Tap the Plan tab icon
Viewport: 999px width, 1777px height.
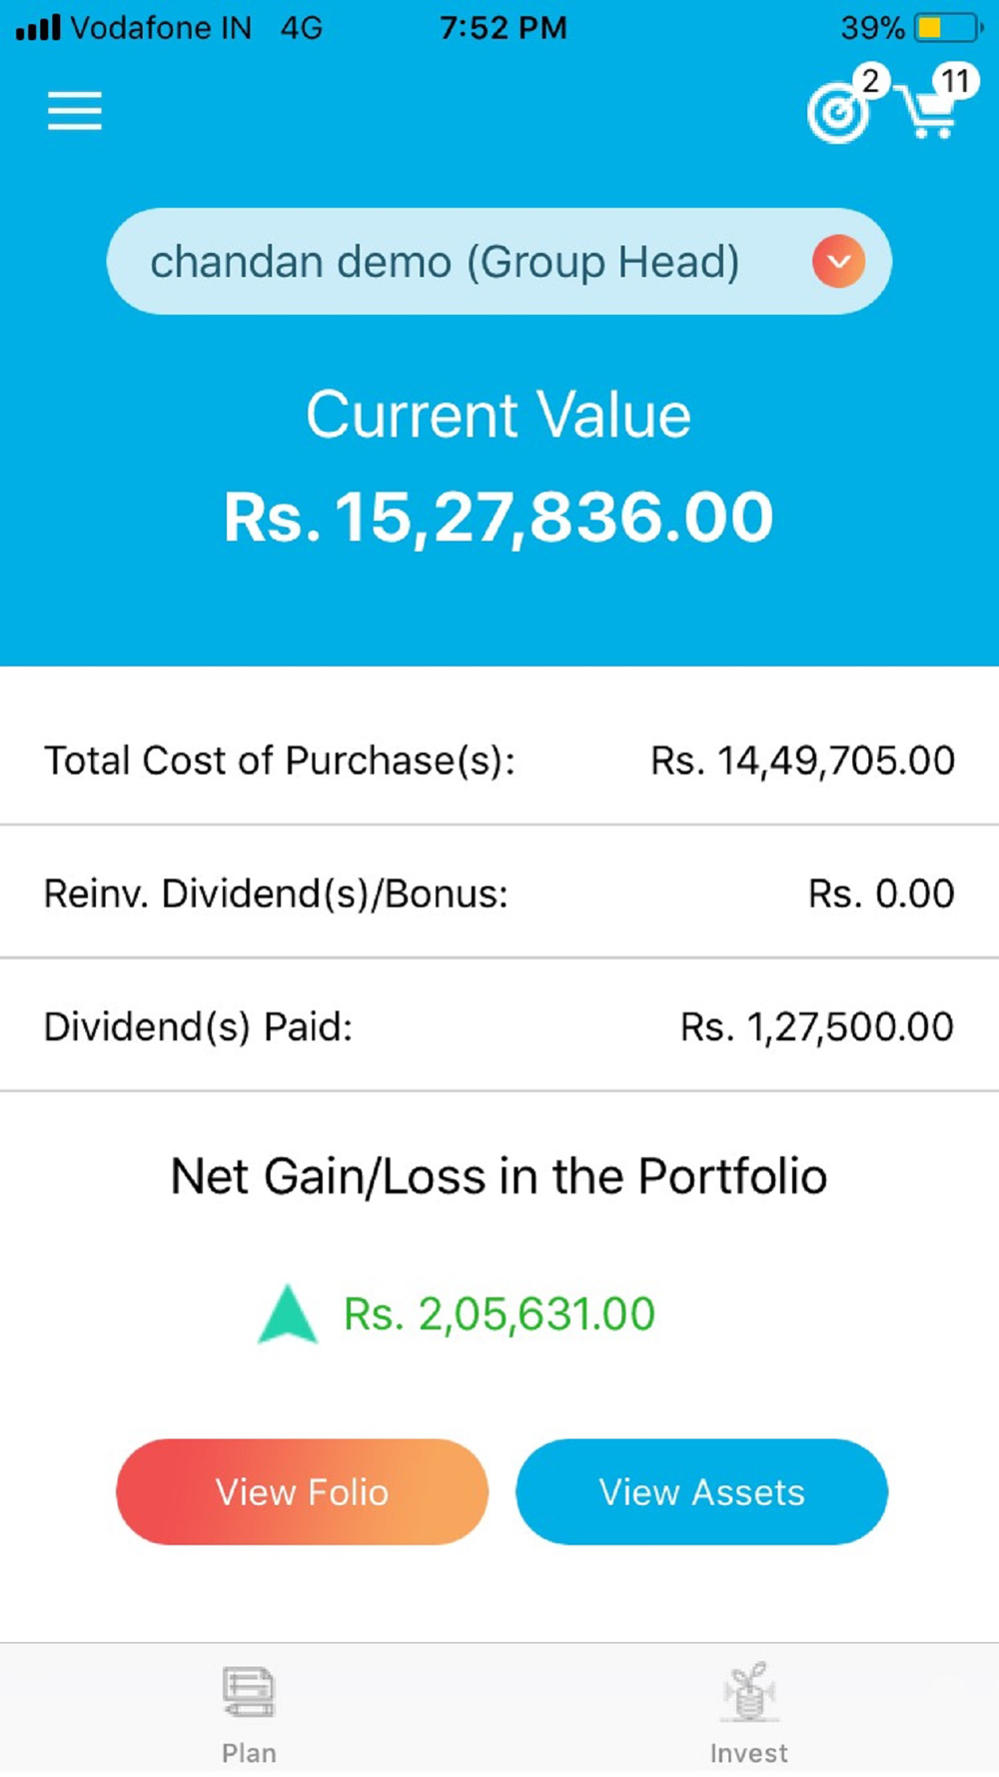(x=249, y=1691)
